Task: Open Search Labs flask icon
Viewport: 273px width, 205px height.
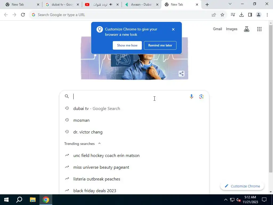Action: pos(247,29)
